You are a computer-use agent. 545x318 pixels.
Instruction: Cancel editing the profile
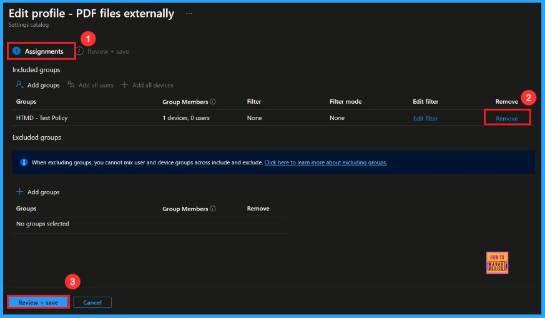[92, 302]
